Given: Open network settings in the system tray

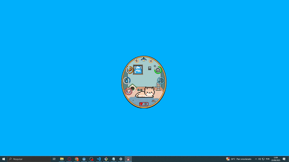Looking at the screenshot, I should click(x=263, y=159).
